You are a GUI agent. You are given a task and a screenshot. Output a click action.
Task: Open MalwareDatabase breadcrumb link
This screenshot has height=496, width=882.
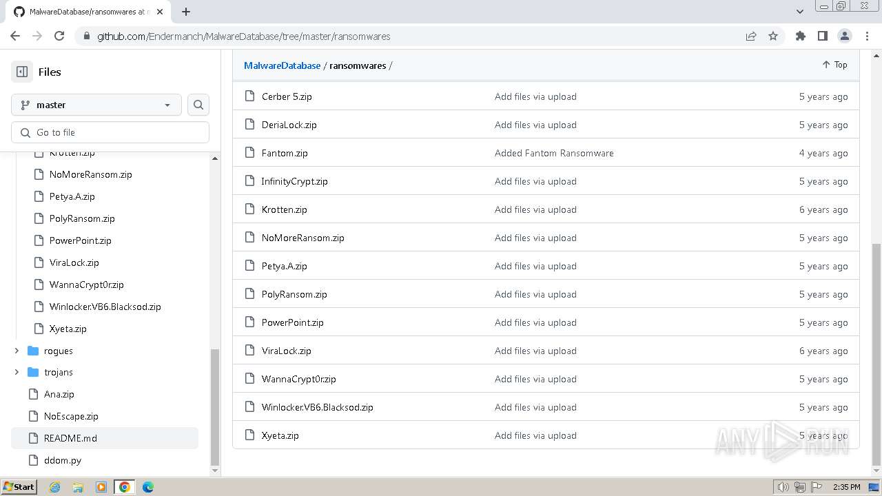tap(283, 65)
